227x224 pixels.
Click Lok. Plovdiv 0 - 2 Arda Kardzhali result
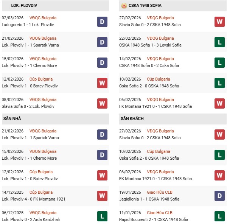click(x=31, y=219)
